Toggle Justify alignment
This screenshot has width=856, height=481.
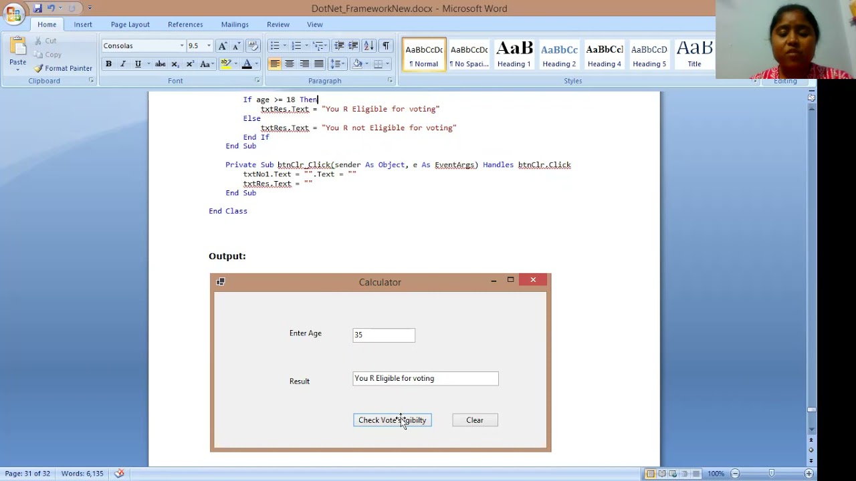click(x=319, y=64)
